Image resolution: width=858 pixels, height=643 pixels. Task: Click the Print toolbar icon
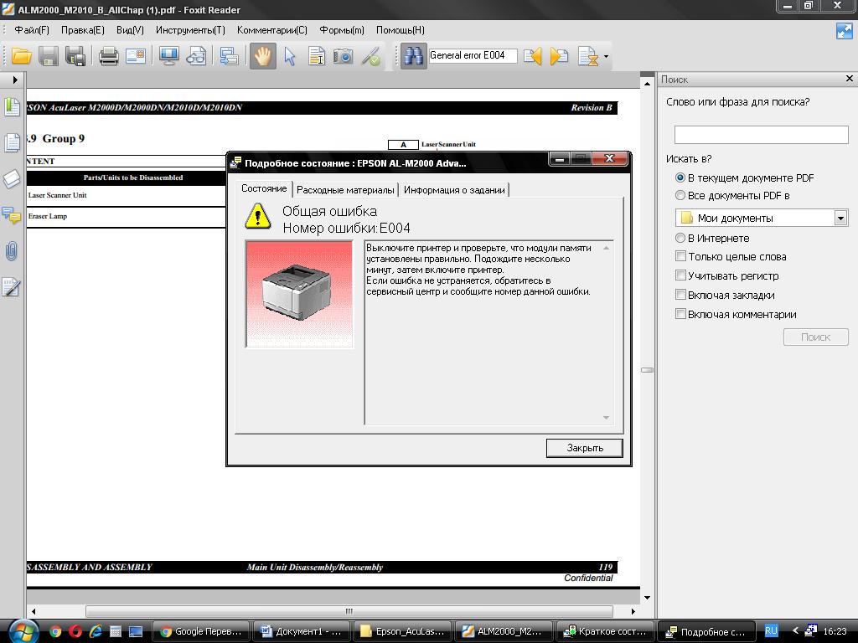(x=108, y=56)
